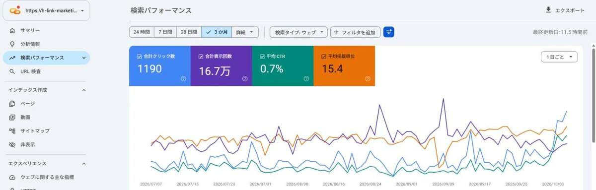Collapse the エクスペリエンス section

tap(83, 163)
